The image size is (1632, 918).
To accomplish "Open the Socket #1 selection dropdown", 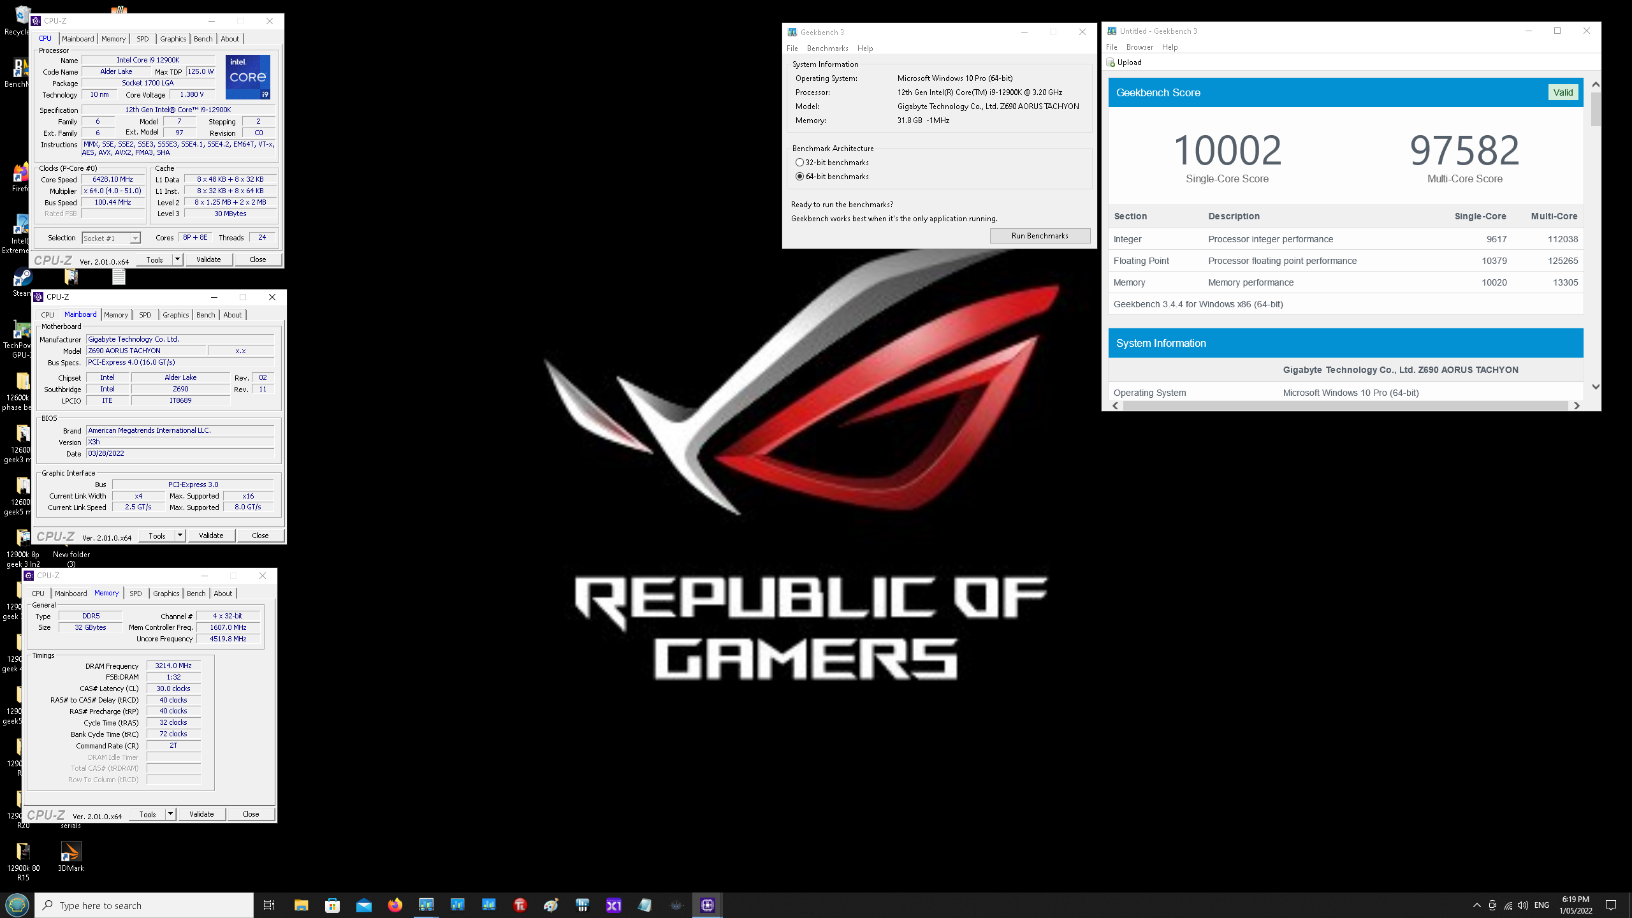I will point(111,238).
